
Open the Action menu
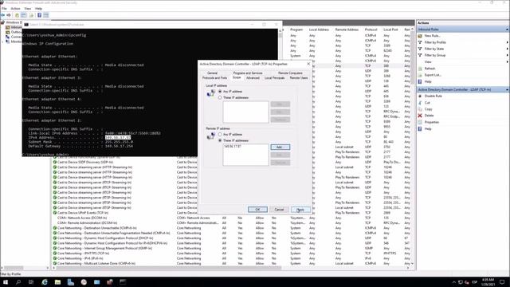15,9
